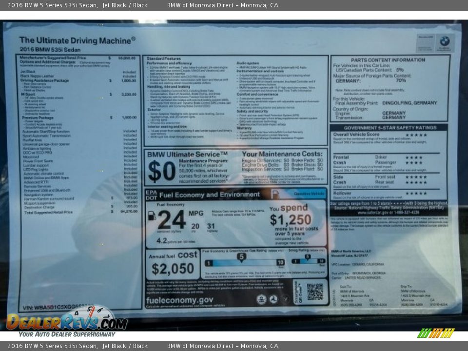468x351 pixels.
Task: Click the Greenhouse Gas Rating marker 5
Action: pyautogui.click(x=241, y=256)
